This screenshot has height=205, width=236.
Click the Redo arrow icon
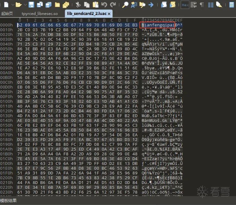113,5
